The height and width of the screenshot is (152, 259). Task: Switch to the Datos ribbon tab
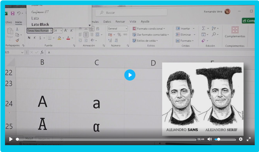point(107,22)
